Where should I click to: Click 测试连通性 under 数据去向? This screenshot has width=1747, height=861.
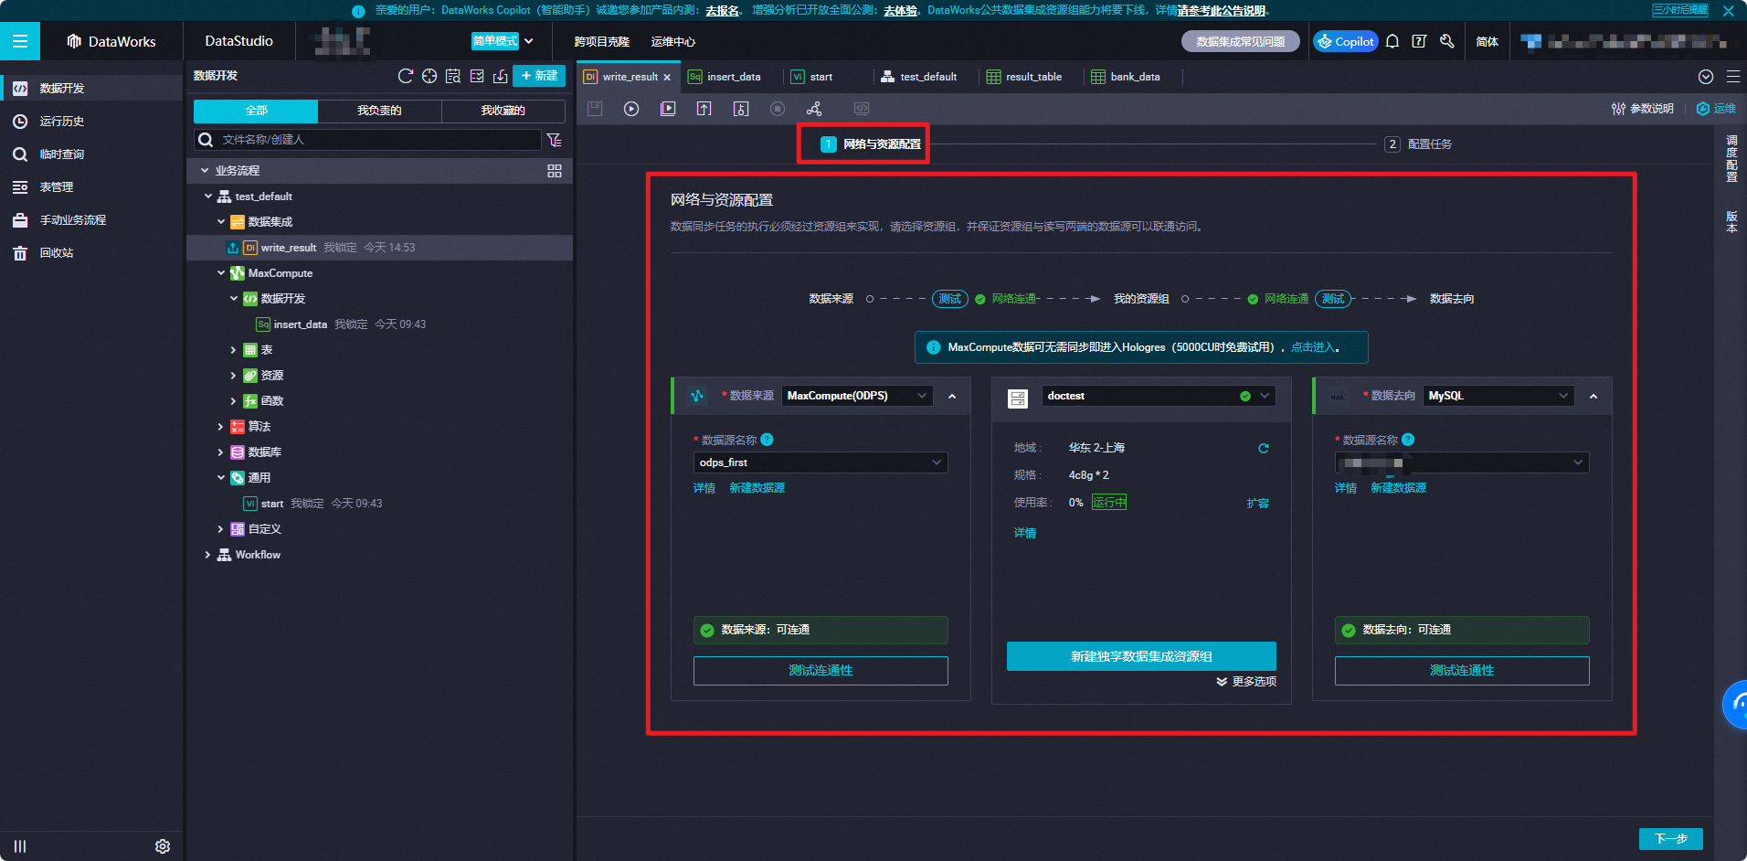click(1462, 671)
